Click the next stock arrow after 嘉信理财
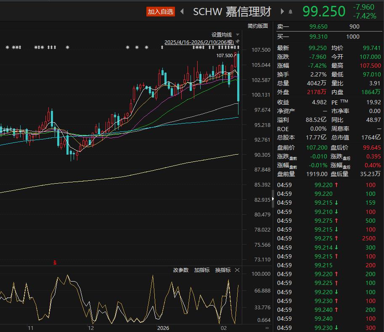 click(x=282, y=12)
